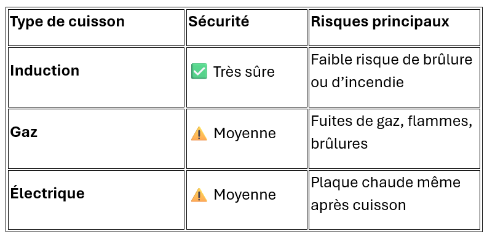Select the Sécurité column header
Viewport: 487px width, 234px height.
pos(247,28)
